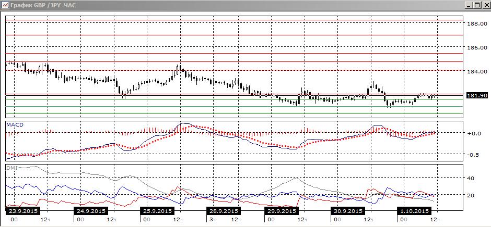Select the 28.9.2015 date marker
This screenshot has width=491, height=227.
click(223, 211)
